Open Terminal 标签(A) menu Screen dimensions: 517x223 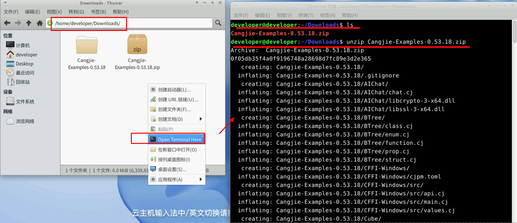point(328,15)
